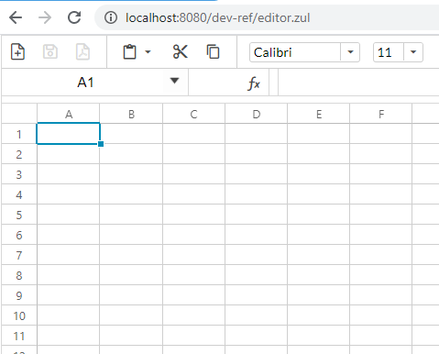Select cell F9
This screenshot has height=354, width=439.
tap(381, 295)
